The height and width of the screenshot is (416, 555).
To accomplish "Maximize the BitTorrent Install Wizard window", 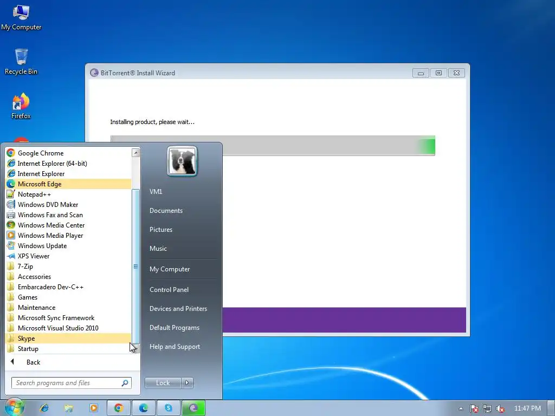I will click(438, 73).
